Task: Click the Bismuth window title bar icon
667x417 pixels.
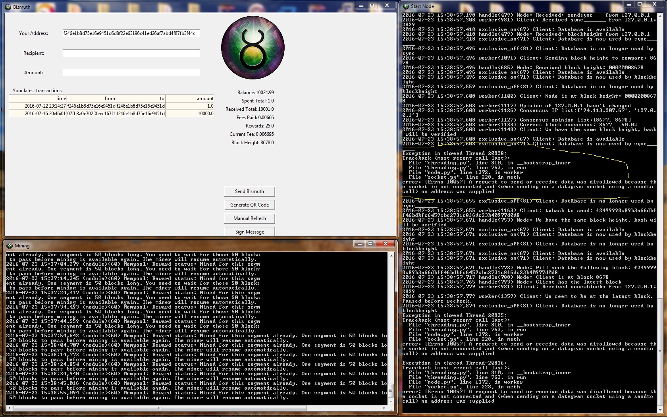Action: tap(8, 7)
